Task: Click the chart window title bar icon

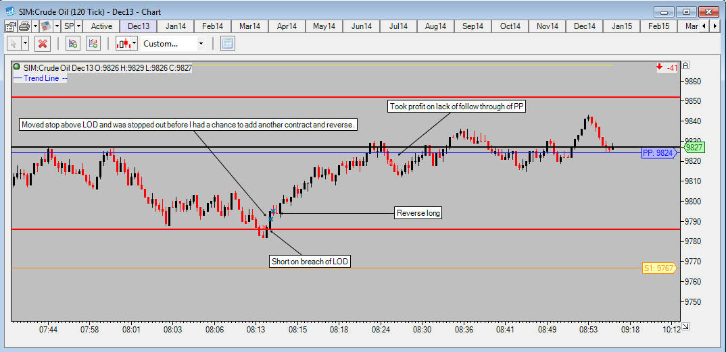Action: [10, 11]
